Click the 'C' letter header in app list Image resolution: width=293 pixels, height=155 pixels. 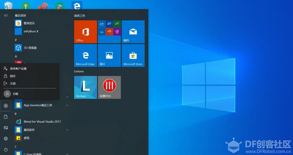16,146
